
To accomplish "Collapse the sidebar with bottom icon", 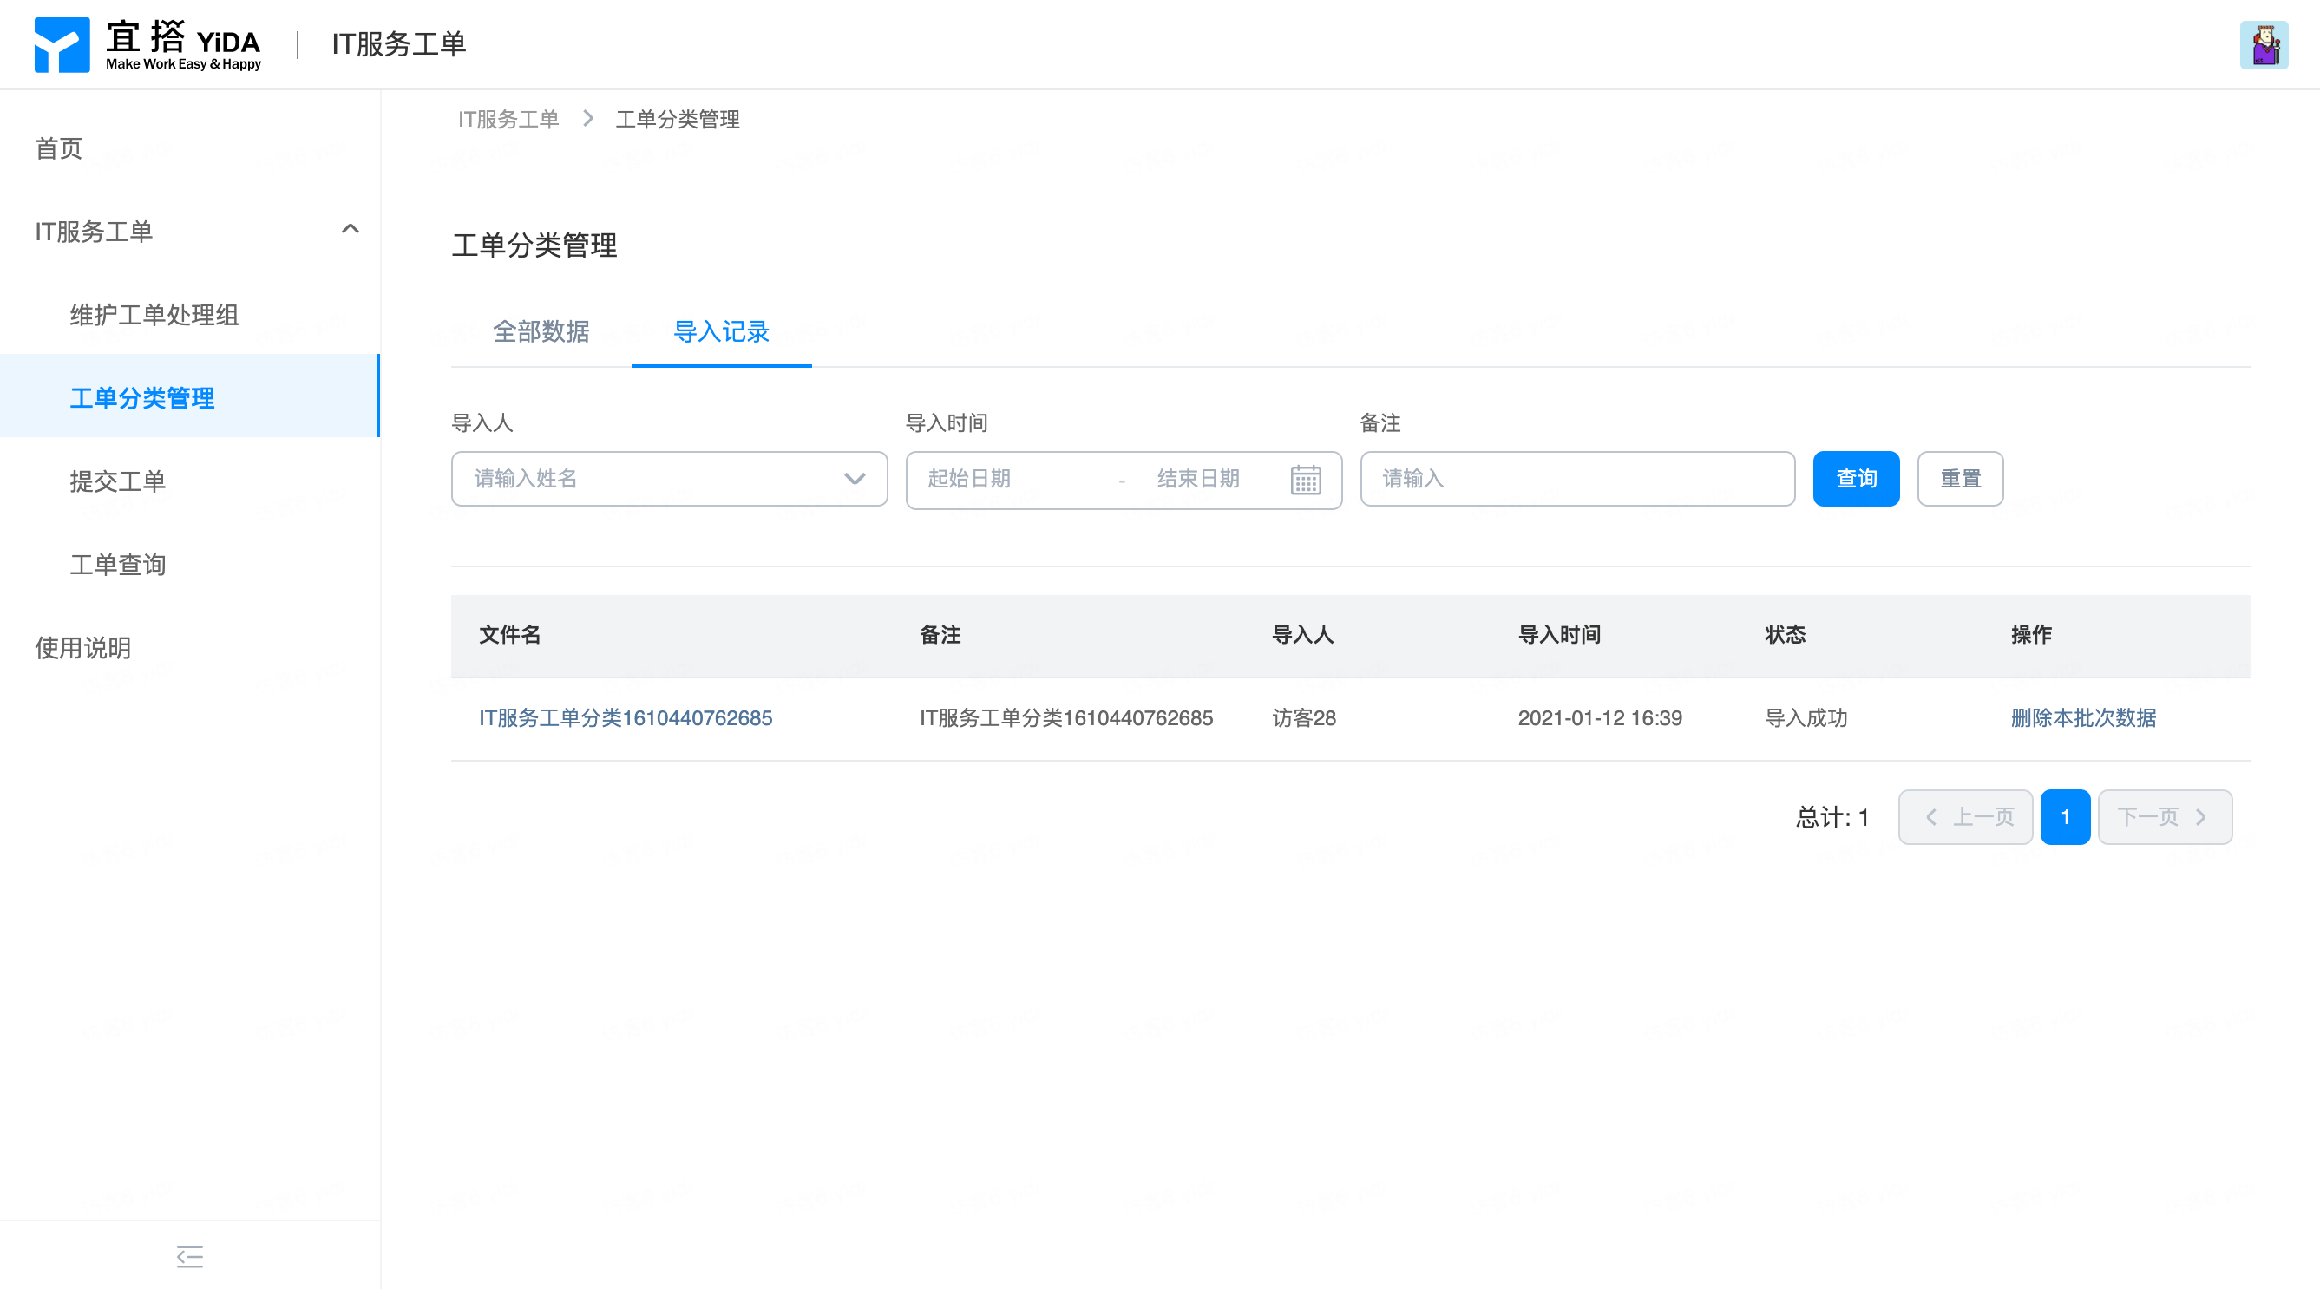I will [189, 1256].
